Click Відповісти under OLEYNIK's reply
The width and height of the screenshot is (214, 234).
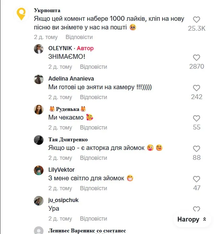(93, 67)
